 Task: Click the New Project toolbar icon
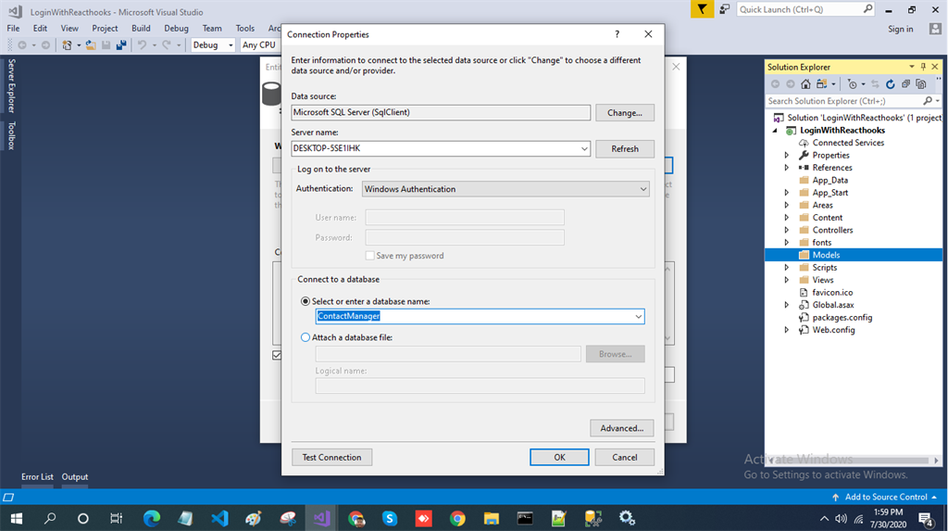coord(67,44)
